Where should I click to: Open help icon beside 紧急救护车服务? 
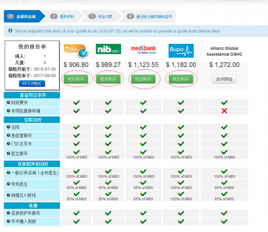[x=8, y=213]
